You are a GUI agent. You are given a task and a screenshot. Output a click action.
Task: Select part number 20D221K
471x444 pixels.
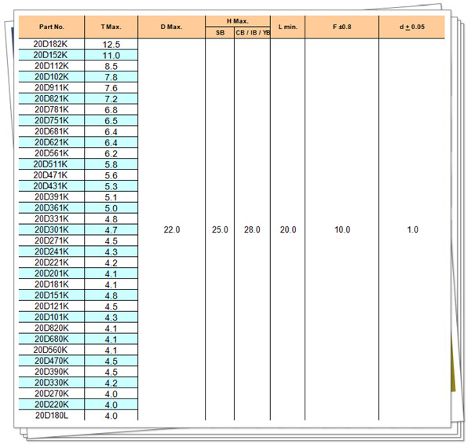(x=52, y=262)
